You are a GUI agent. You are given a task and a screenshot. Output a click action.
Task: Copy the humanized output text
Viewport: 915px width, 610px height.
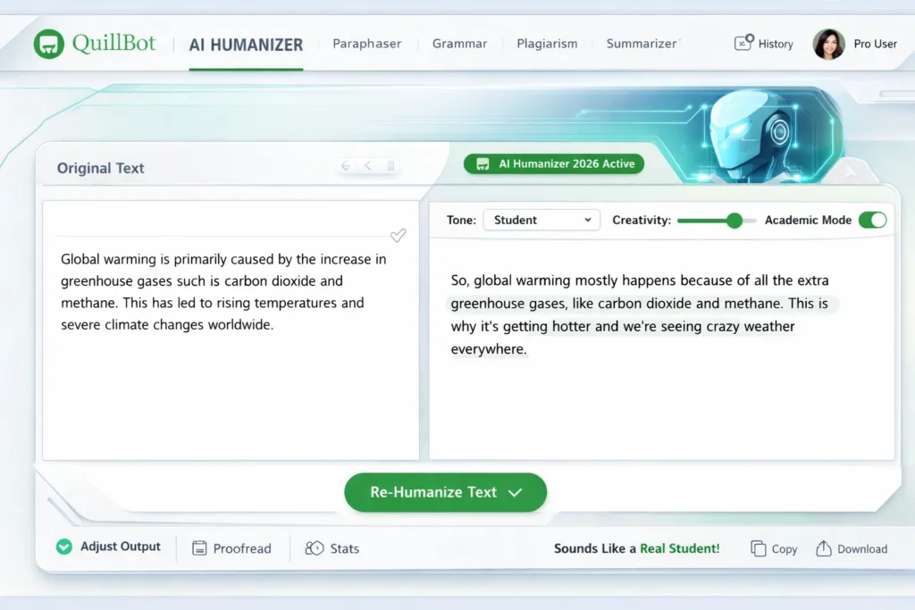(772, 548)
